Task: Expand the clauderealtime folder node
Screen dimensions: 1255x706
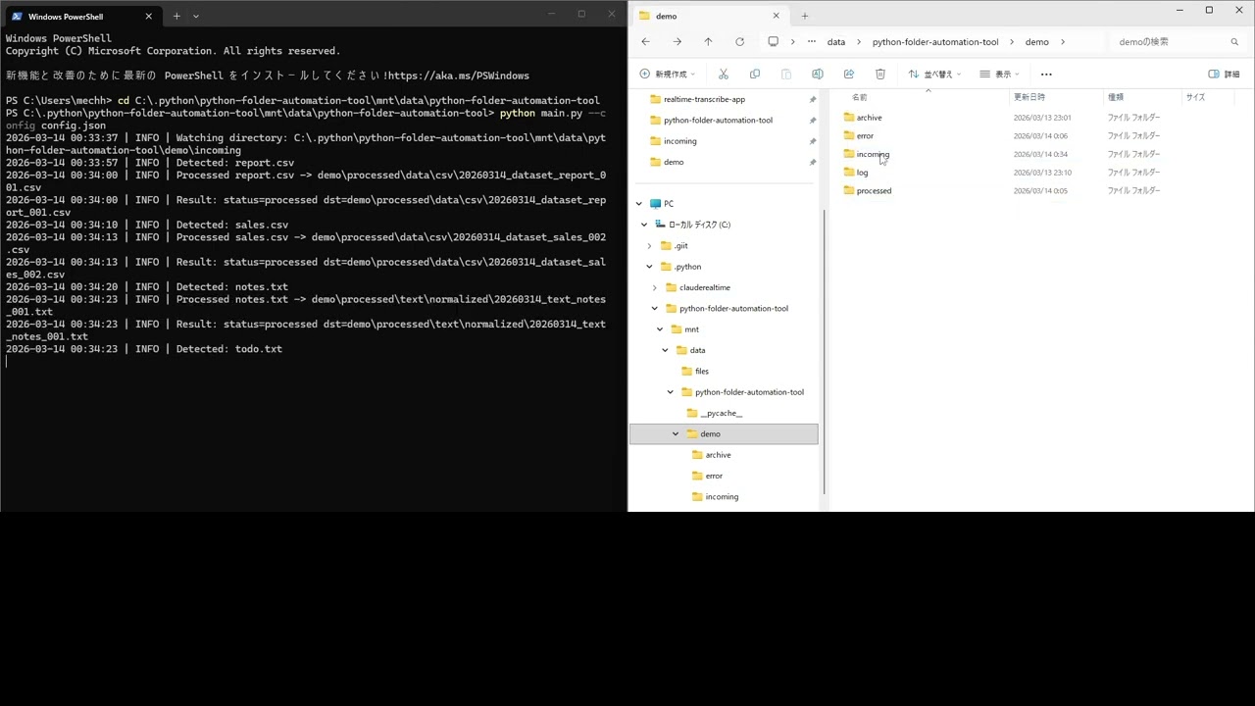Action: [x=655, y=287]
